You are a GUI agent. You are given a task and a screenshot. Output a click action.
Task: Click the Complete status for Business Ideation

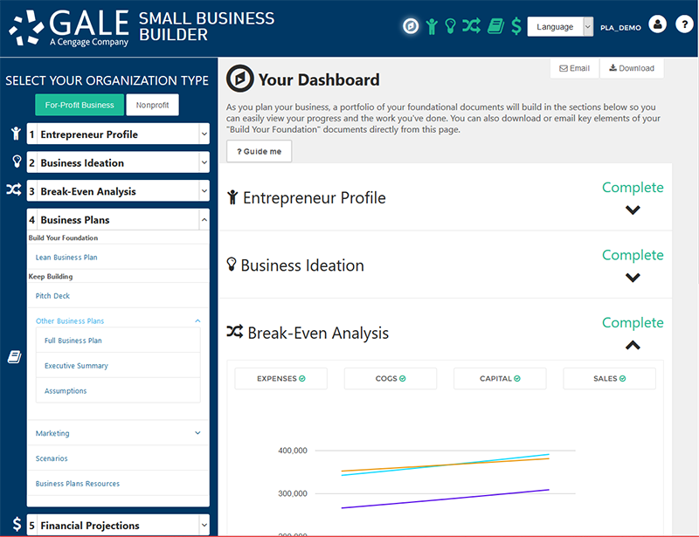[x=633, y=255]
